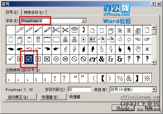
Task: Pick the ※ reference mark from recent symbols
Action: pyautogui.click(x=147, y=78)
